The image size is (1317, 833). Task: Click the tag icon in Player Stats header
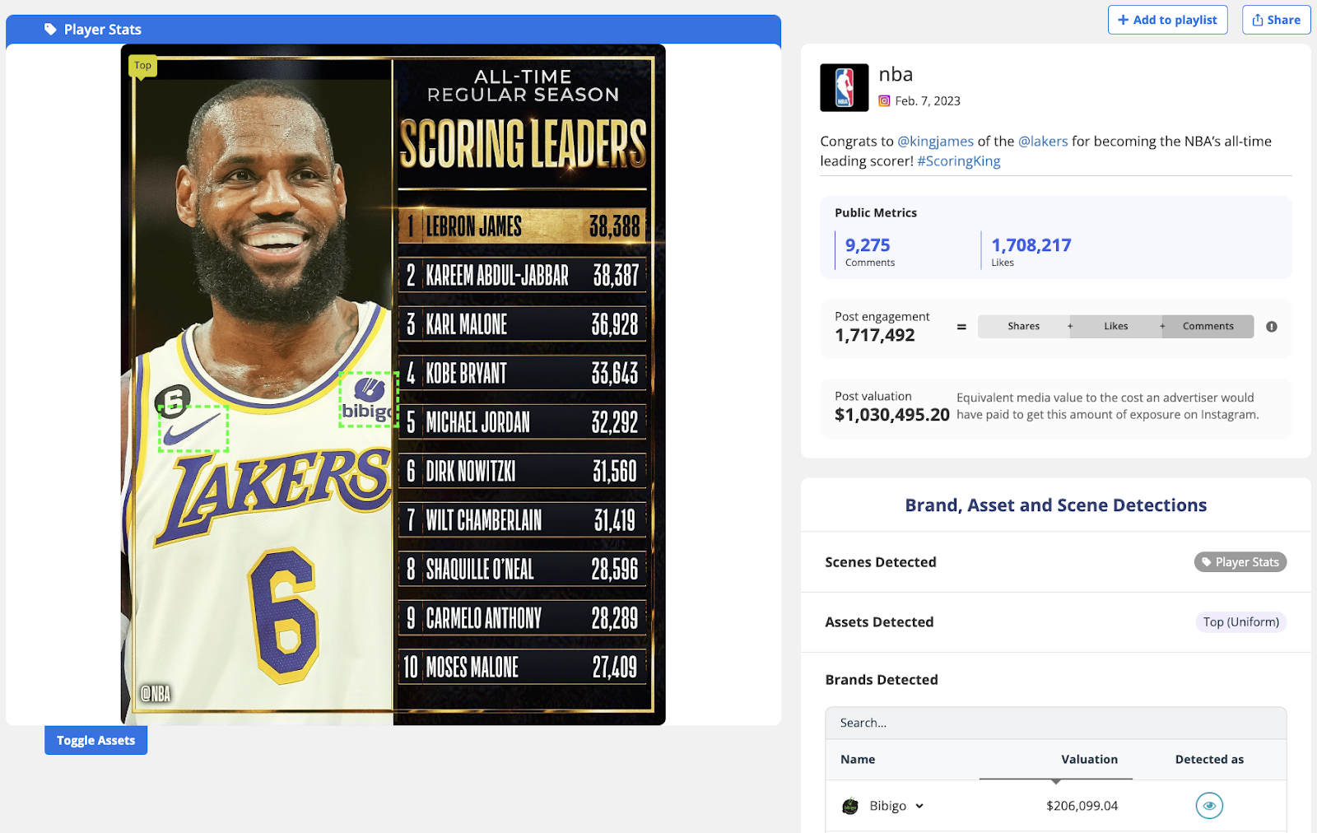[50, 30]
